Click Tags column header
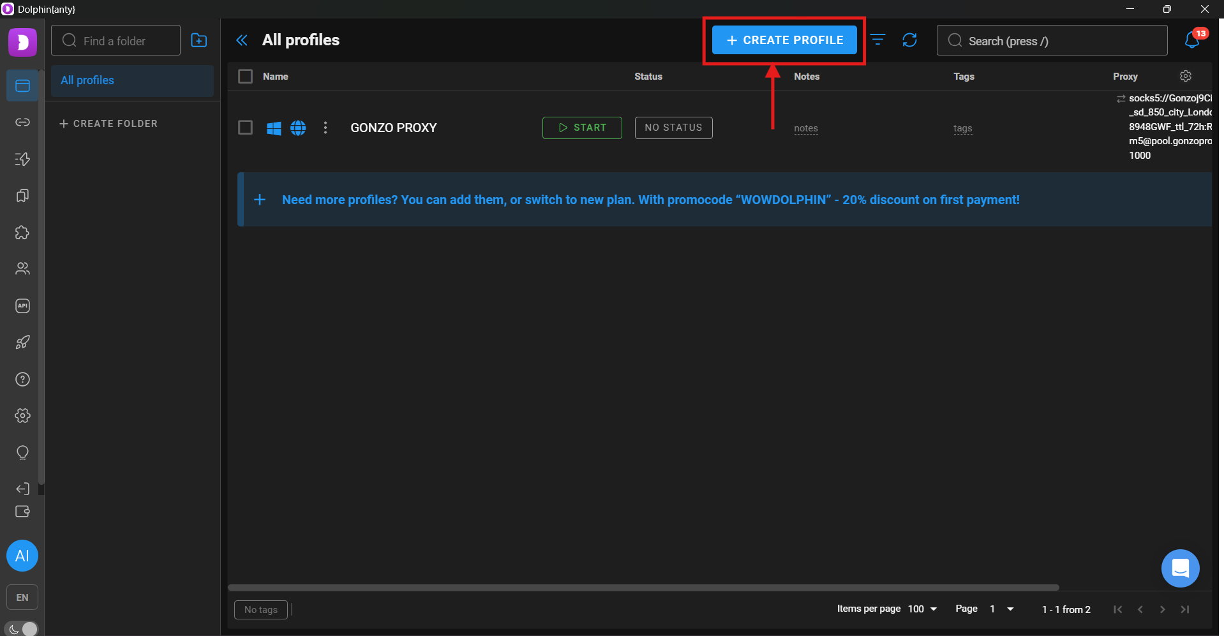This screenshot has width=1224, height=636. (x=964, y=77)
